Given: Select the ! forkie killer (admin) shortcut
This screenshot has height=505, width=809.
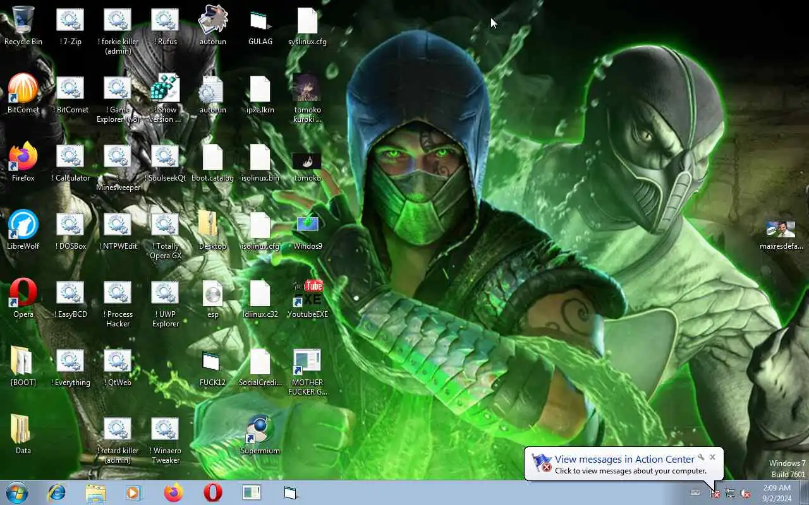Looking at the screenshot, I should [x=118, y=30].
